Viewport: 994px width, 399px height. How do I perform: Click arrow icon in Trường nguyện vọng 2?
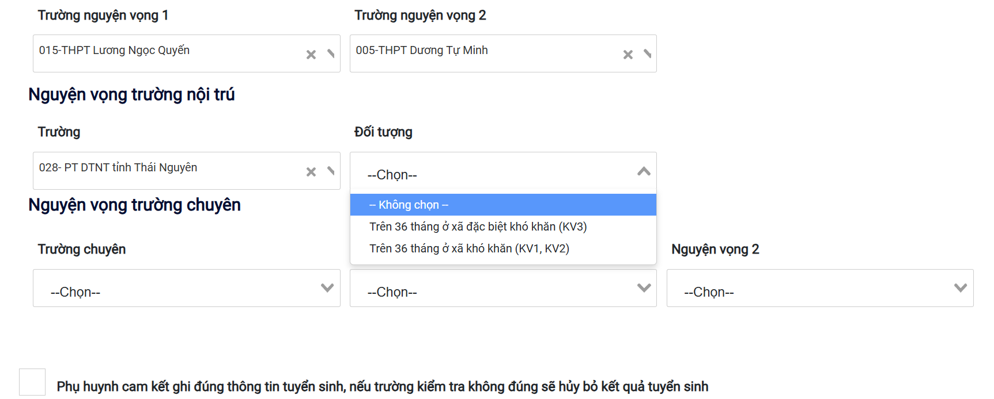(x=648, y=53)
